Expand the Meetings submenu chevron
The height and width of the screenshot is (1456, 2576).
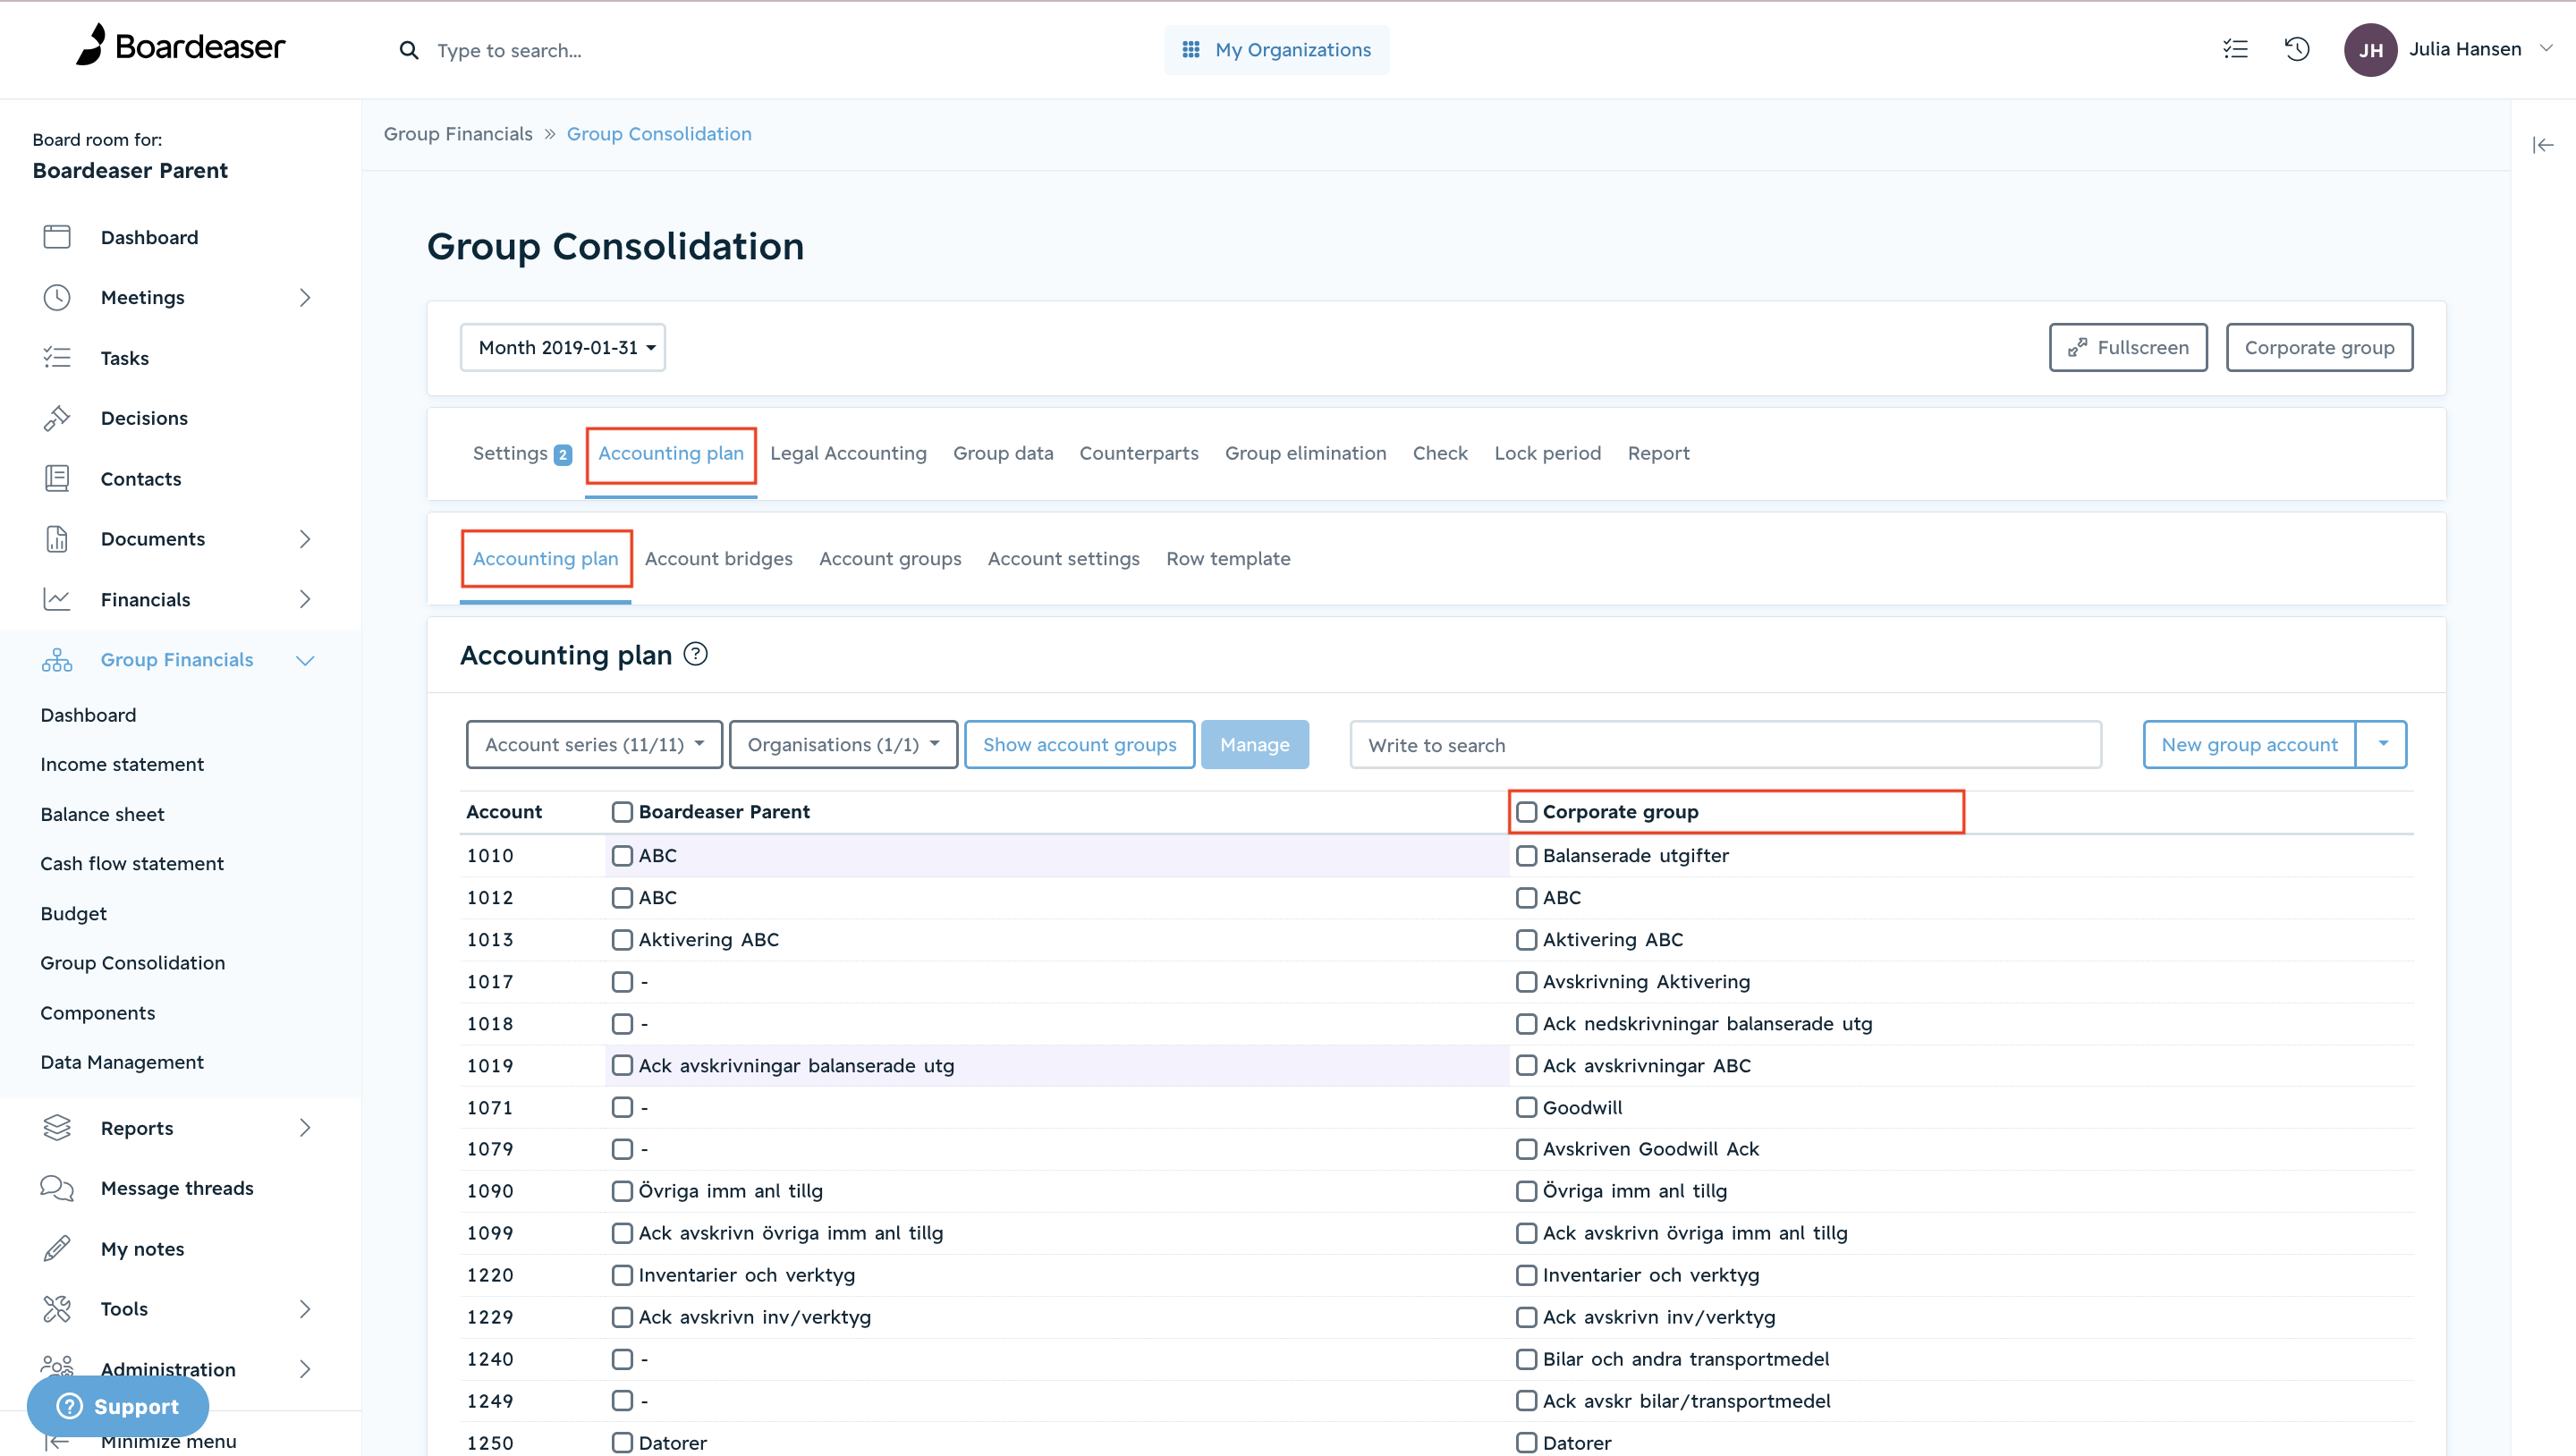[305, 297]
